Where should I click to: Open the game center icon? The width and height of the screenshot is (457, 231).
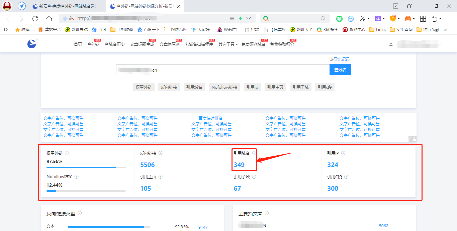coord(408,18)
